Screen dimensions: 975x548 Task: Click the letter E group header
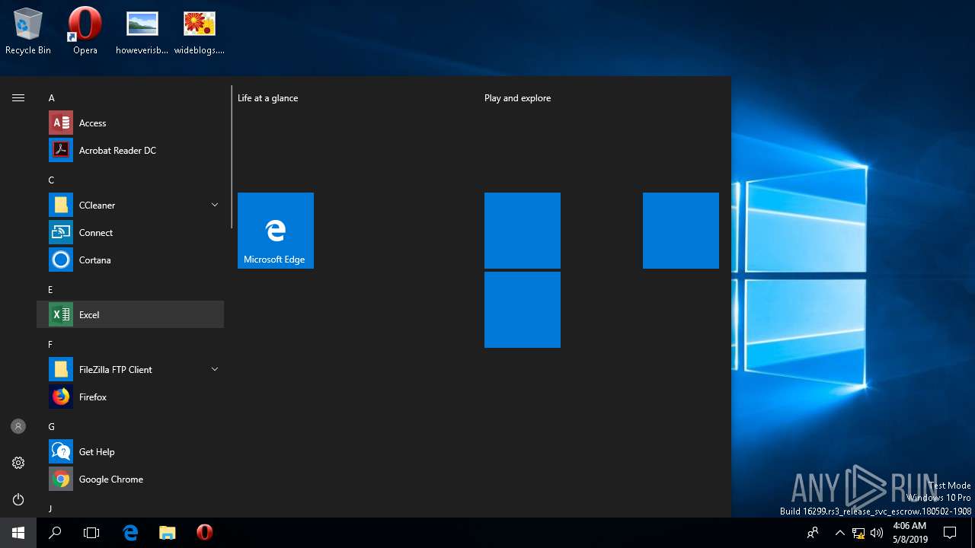52,290
